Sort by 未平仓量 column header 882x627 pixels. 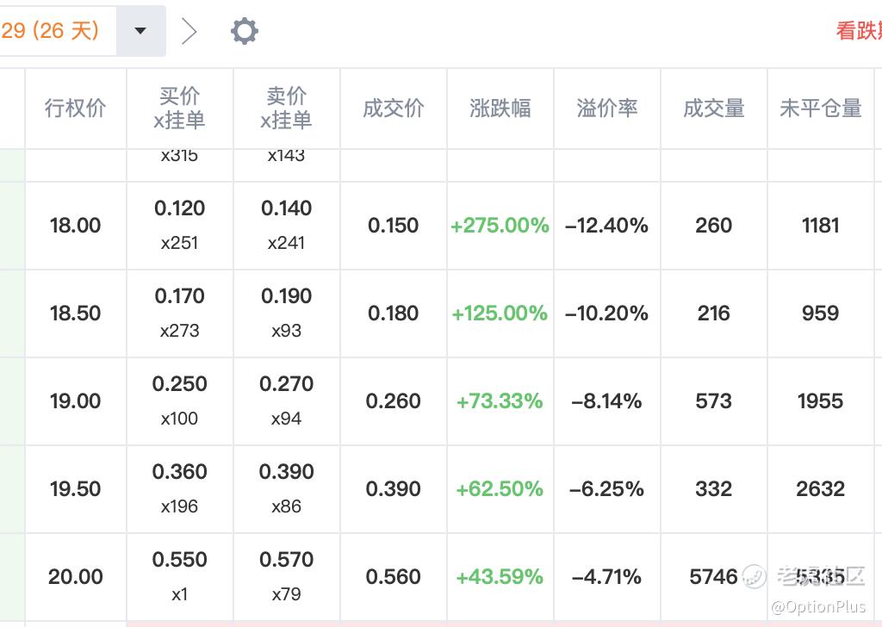(x=821, y=109)
